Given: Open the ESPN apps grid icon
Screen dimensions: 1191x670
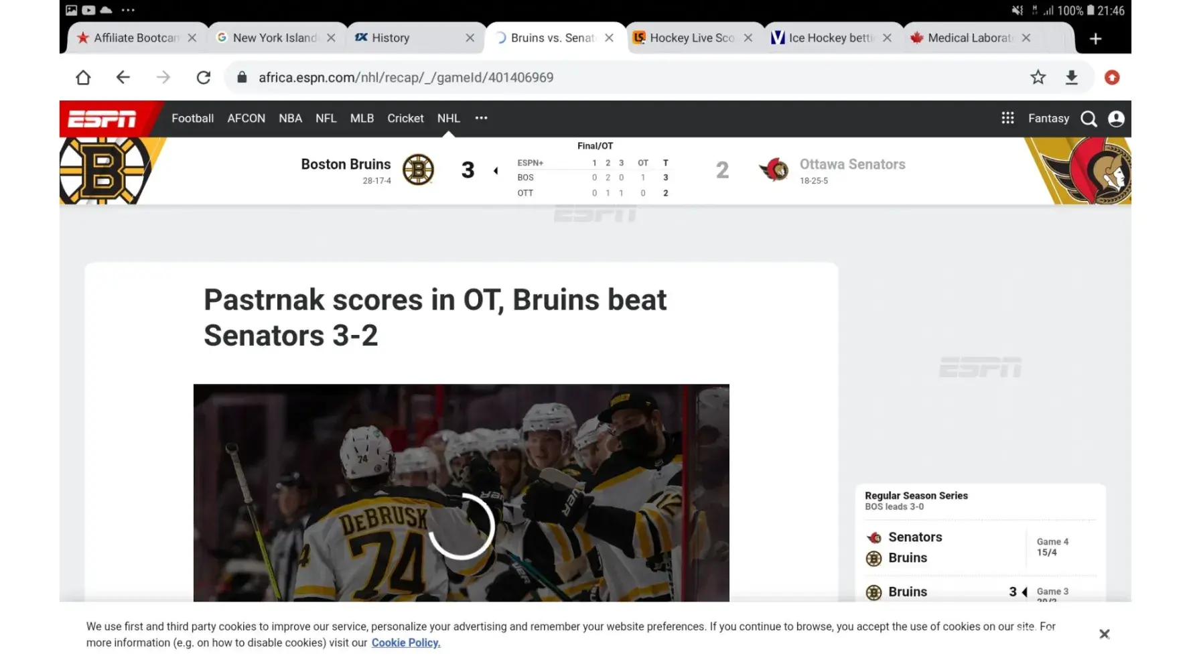Looking at the screenshot, I should coord(1007,118).
